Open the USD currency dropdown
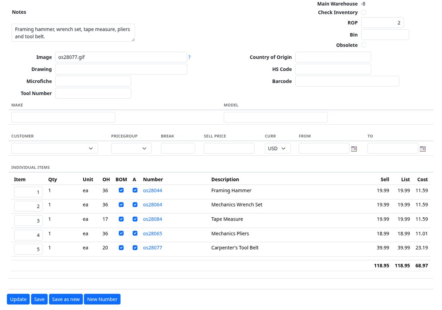This screenshot has height=310, width=442. click(278, 148)
